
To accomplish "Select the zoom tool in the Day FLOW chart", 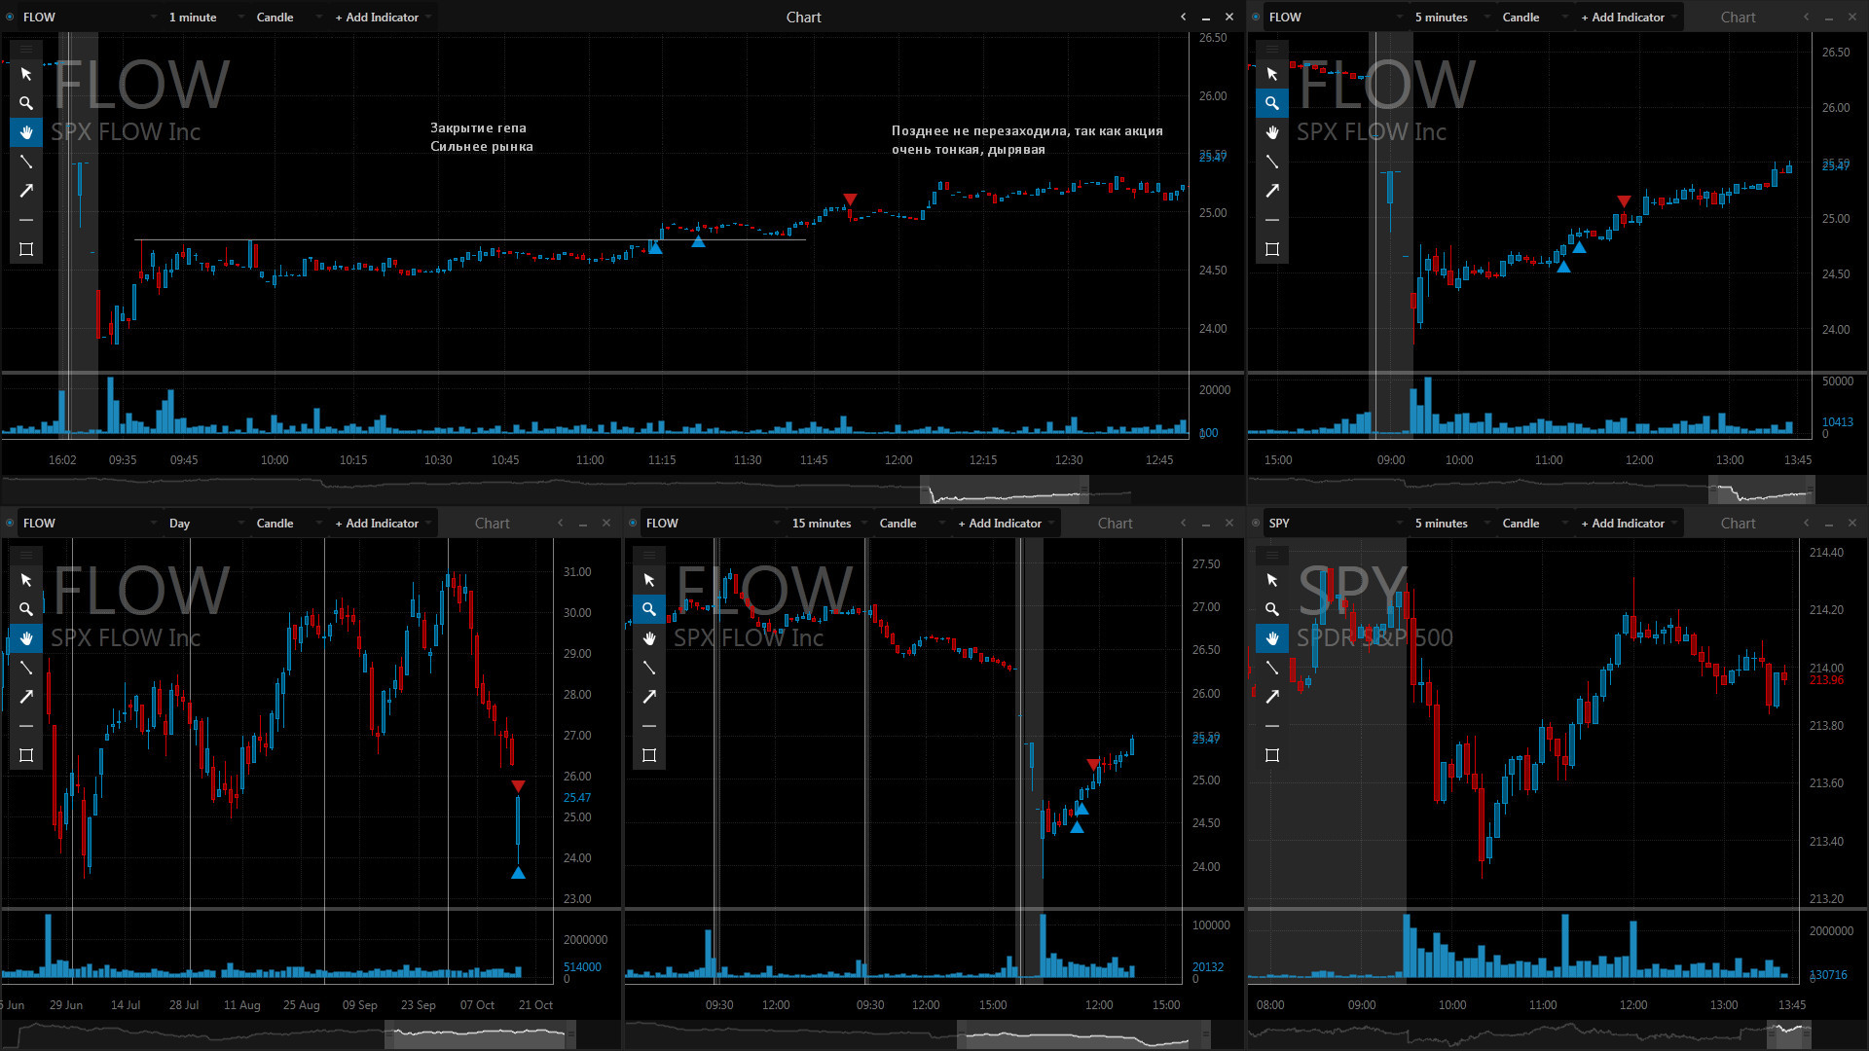I will coord(26,609).
